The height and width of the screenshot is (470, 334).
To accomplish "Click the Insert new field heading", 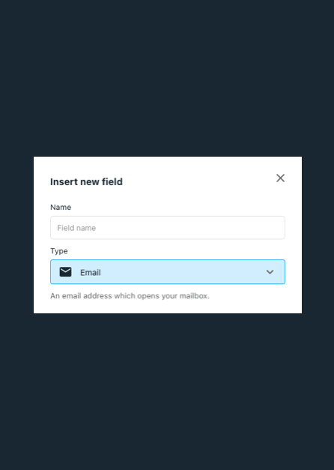I will click(86, 181).
